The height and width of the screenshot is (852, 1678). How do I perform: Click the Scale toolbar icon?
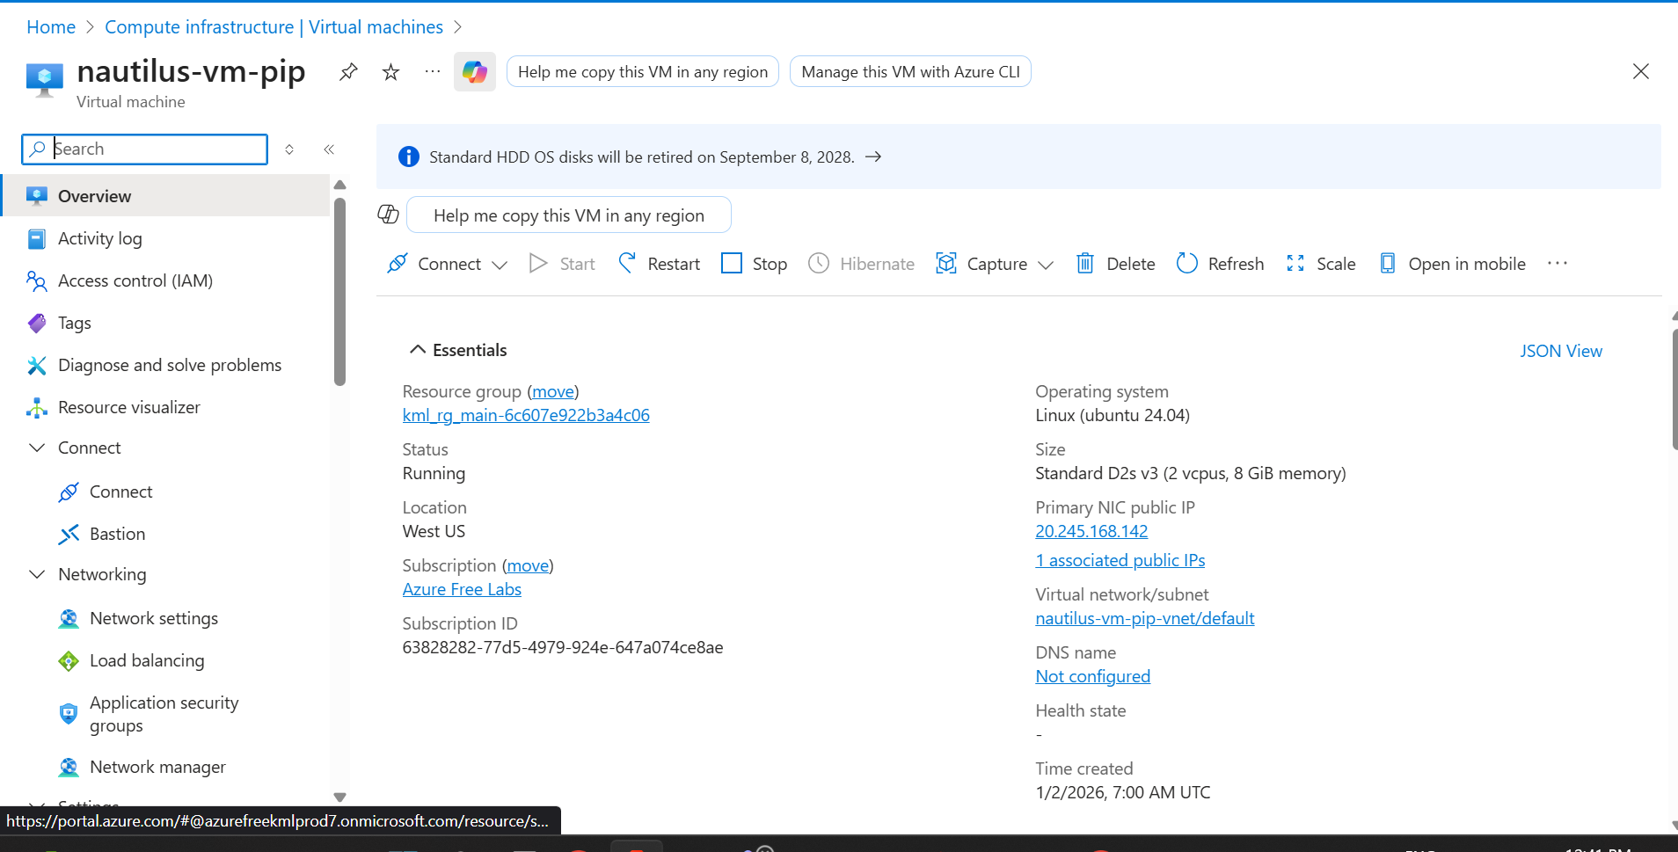pos(1295,263)
